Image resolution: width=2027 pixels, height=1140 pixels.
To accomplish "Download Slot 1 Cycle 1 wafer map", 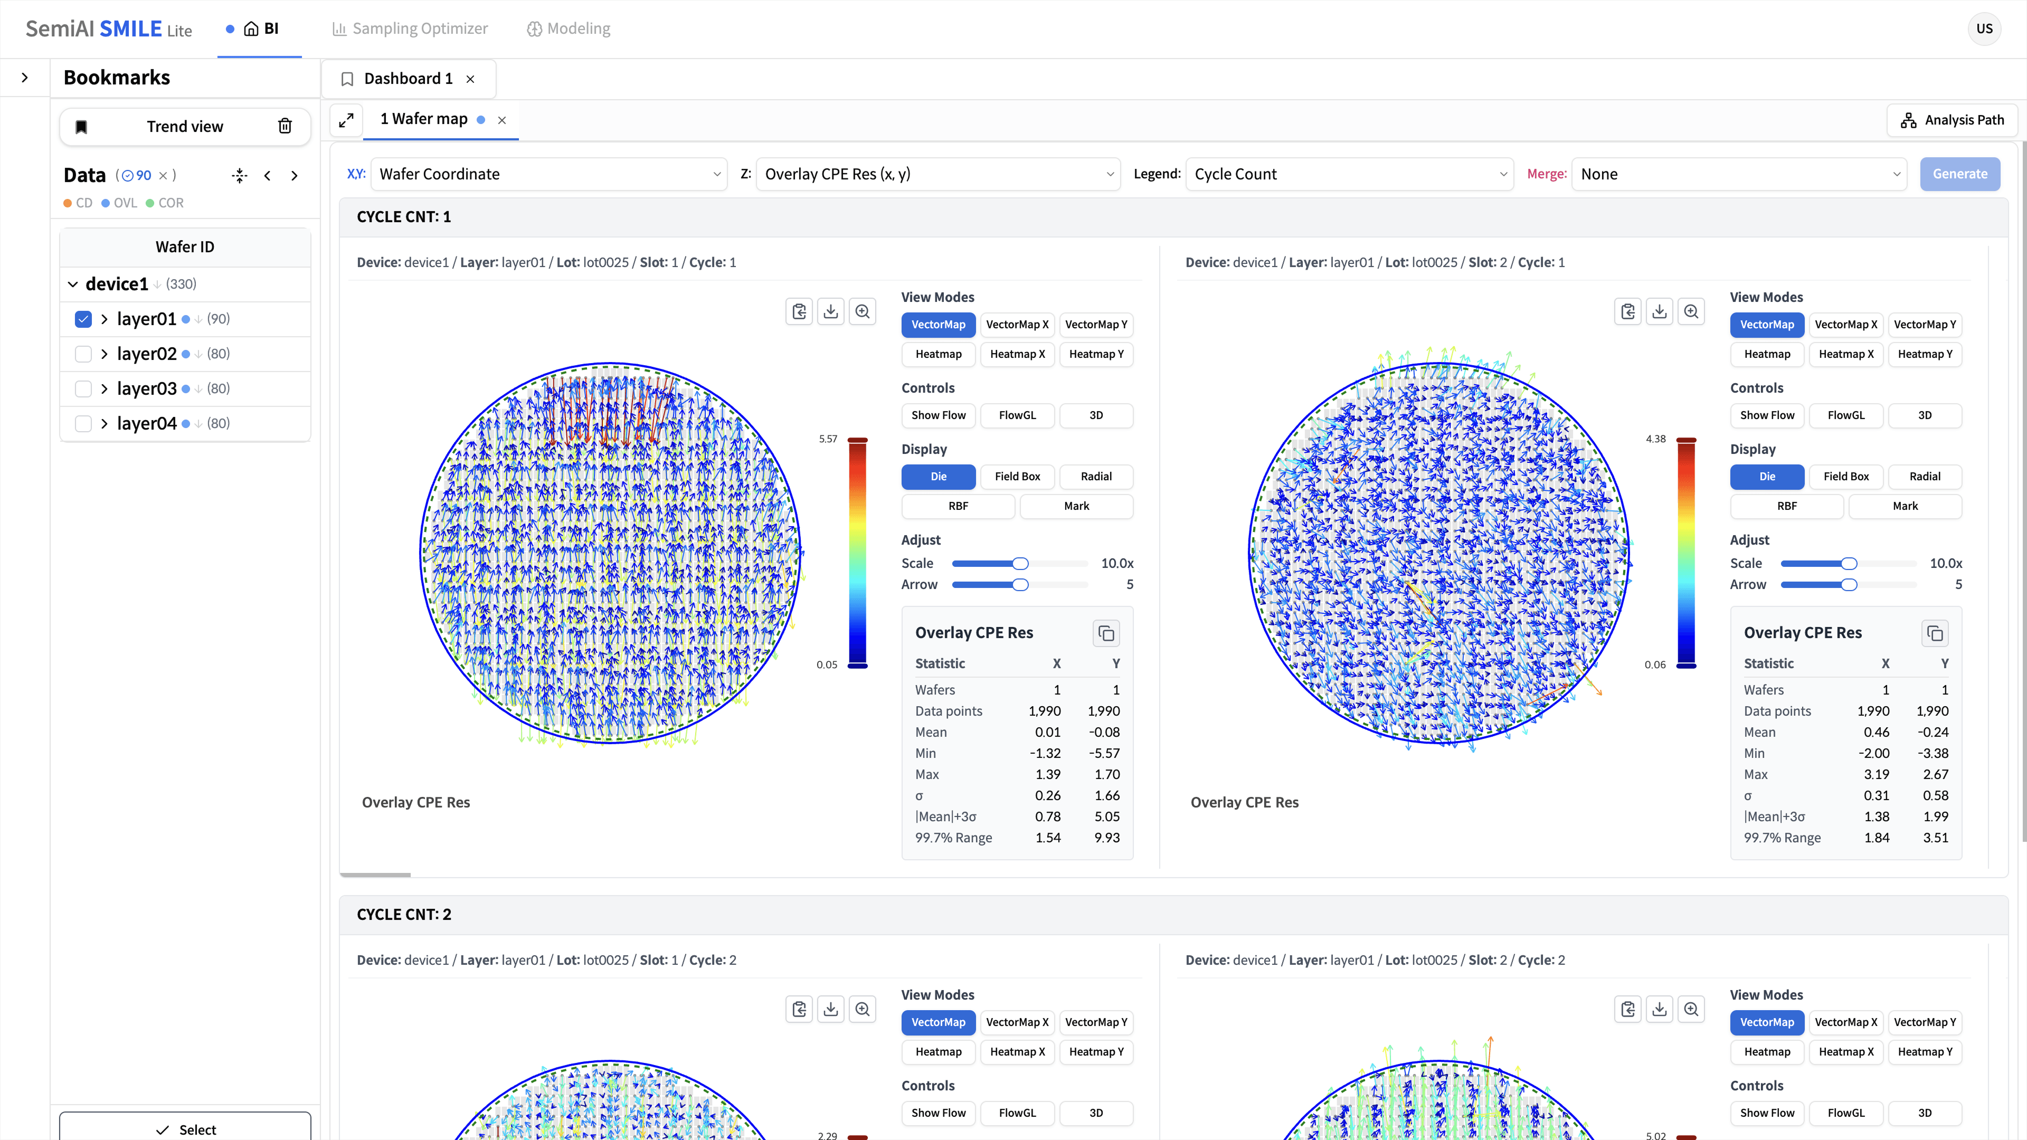I will click(x=831, y=311).
